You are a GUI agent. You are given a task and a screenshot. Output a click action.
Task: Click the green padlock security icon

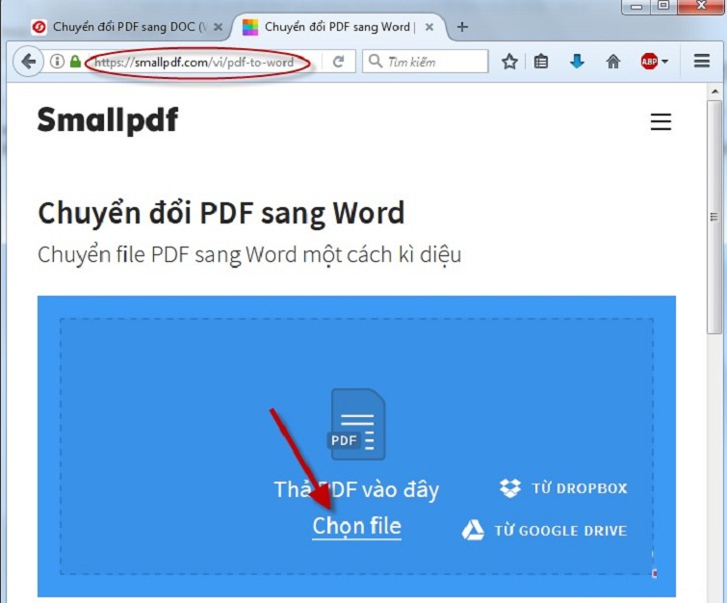point(75,62)
